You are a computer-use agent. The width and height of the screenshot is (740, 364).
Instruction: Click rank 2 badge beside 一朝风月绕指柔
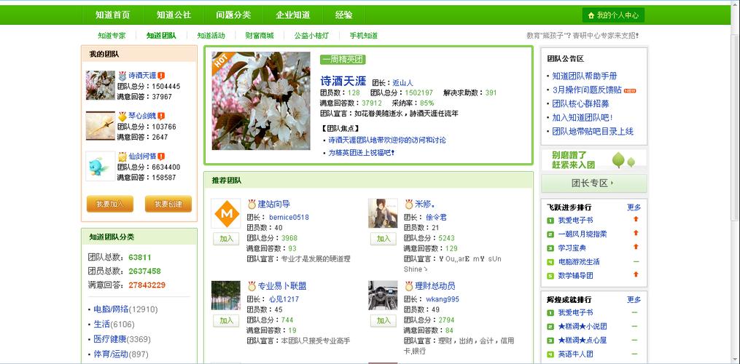point(550,234)
